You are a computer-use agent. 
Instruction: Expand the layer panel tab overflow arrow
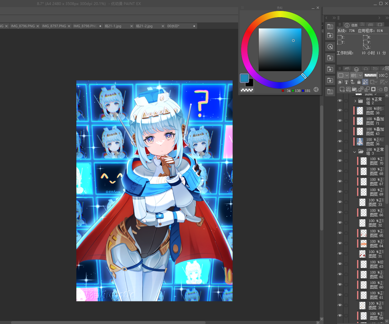(387, 68)
